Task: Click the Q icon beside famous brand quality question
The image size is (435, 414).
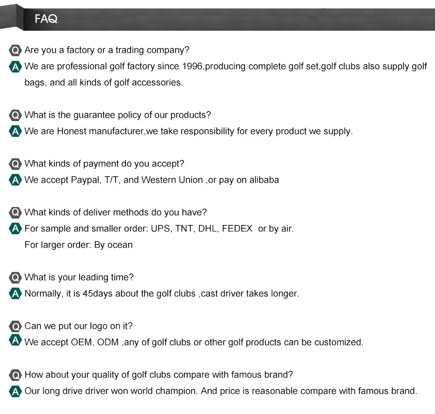Action: tap(16, 375)
